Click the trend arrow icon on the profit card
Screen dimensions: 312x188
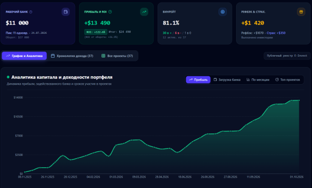pyautogui.click(x=144, y=12)
